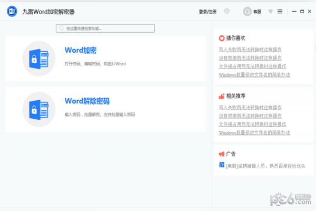
Task: Click the 输入密码,批量解密 description text
Action: [x=100, y=114]
